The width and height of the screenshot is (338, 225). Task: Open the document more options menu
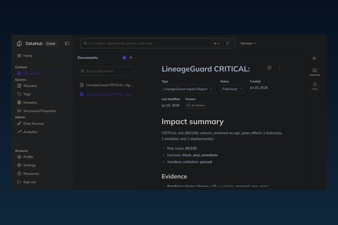pyautogui.click(x=280, y=68)
